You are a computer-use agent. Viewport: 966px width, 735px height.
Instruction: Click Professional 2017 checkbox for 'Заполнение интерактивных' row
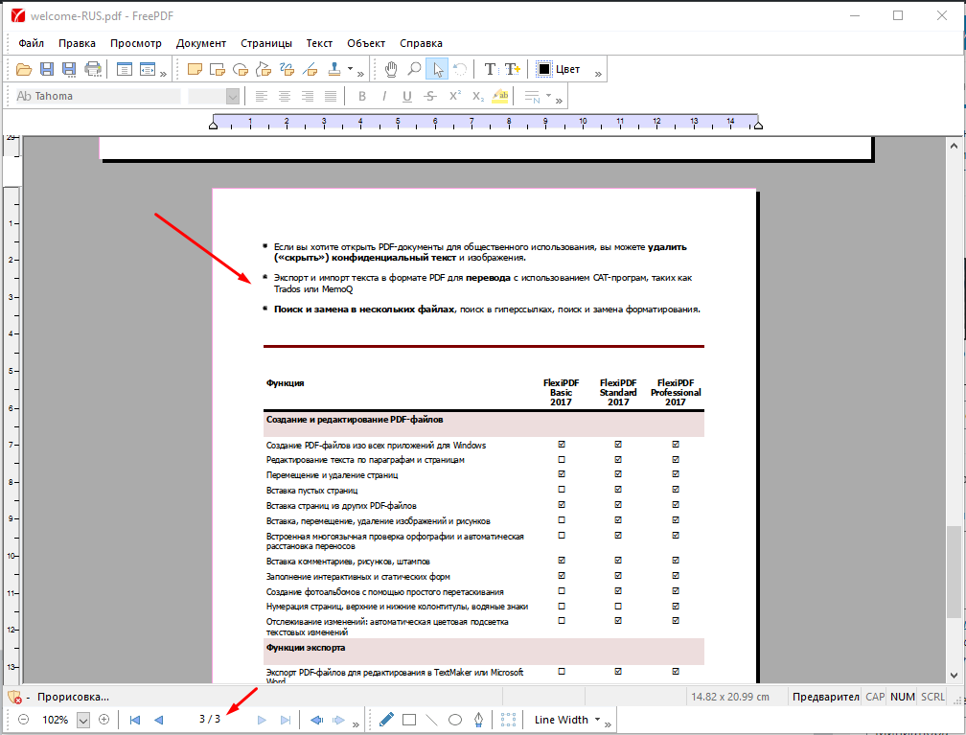676,575
